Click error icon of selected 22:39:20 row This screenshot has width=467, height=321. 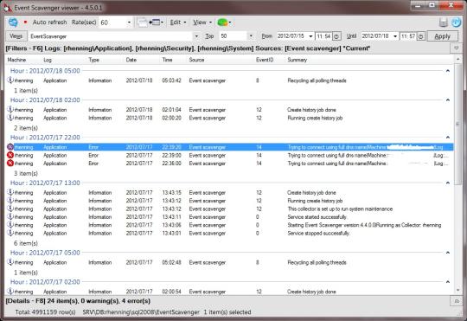(x=10, y=147)
